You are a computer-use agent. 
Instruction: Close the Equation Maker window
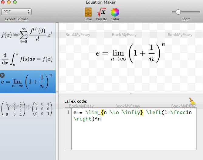(x=4, y=3)
